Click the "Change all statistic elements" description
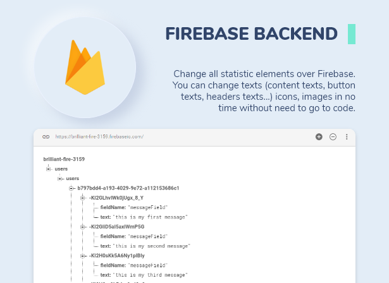 [x=264, y=91]
